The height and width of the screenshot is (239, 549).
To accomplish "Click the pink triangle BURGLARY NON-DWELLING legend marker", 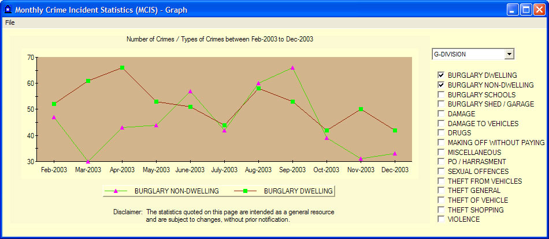I will tap(116, 191).
